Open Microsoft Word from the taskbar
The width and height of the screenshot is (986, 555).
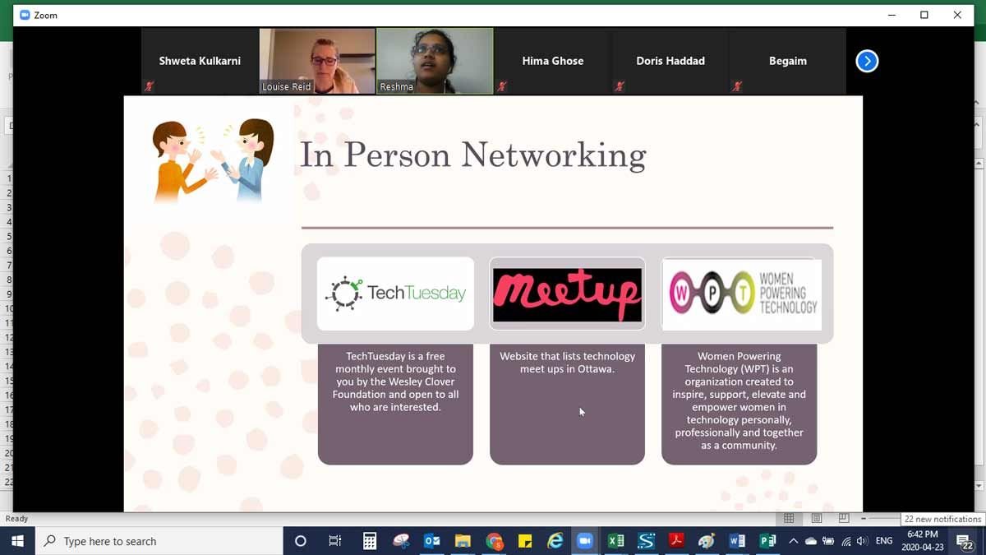(737, 541)
